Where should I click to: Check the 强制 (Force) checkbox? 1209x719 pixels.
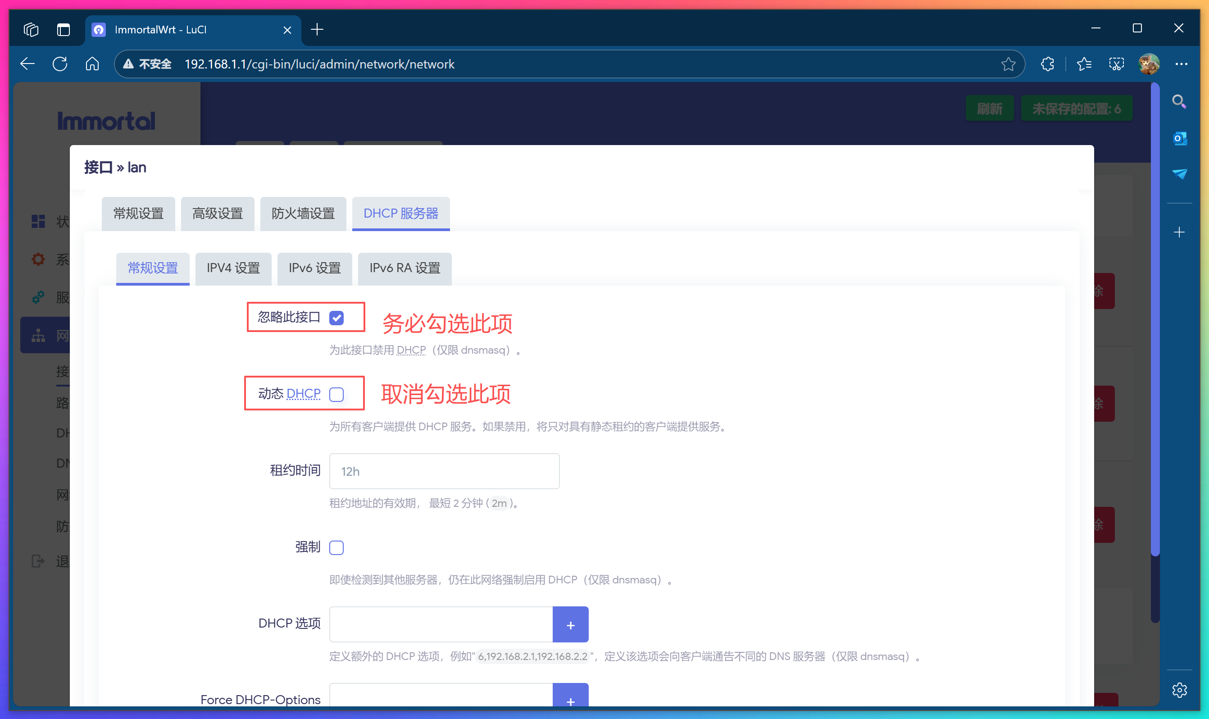pyautogui.click(x=336, y=547)
